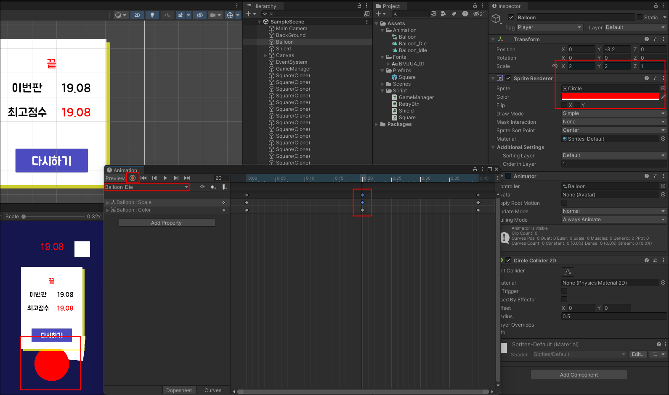Select Square prefab in Project
Screen dimensions: 669x395
(x=407, y=77)
